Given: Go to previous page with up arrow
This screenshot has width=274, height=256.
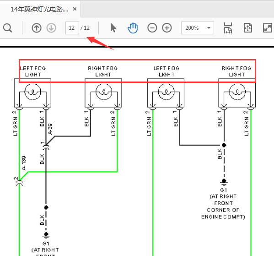Looking at the screenshot, I should pyautogui.click(x=37, y=28).
